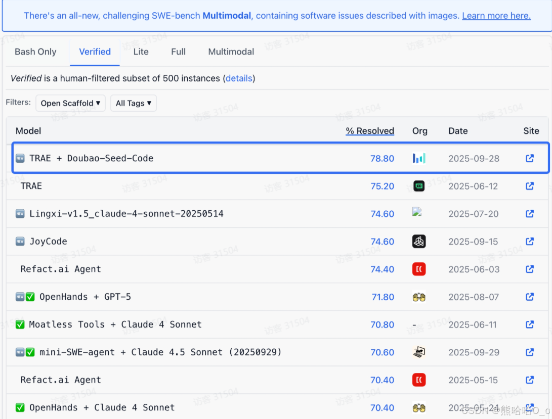The image size is (552, 419).
Task: Click the Site column header
Action: point(531,131)
